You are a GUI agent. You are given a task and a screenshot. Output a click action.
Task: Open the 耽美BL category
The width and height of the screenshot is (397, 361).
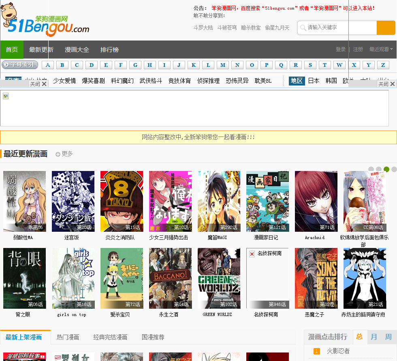click(x=263, y=81)
